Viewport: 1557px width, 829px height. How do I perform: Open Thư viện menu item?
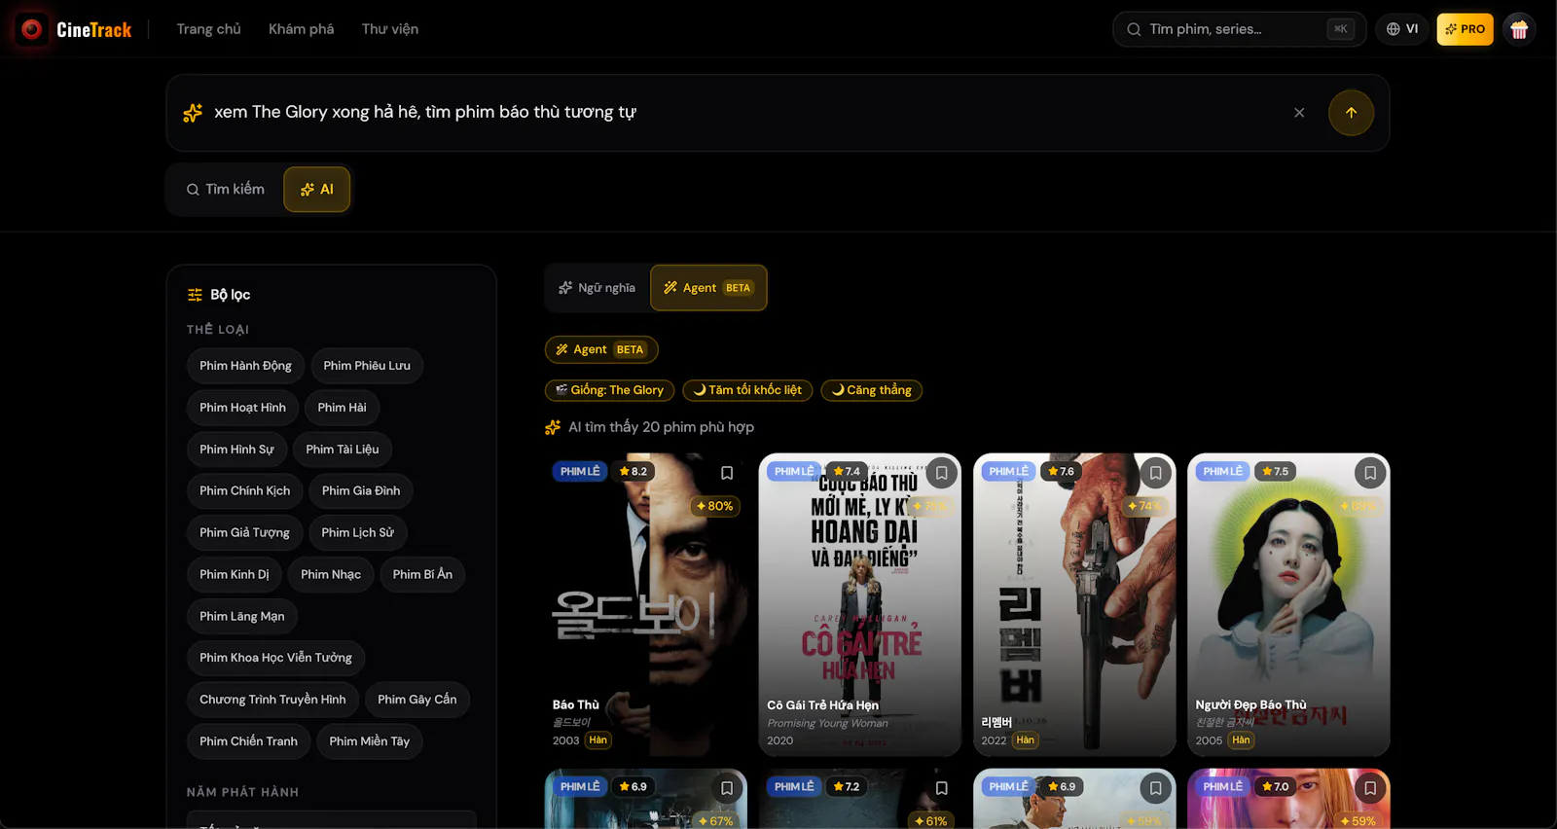[390, 29]
